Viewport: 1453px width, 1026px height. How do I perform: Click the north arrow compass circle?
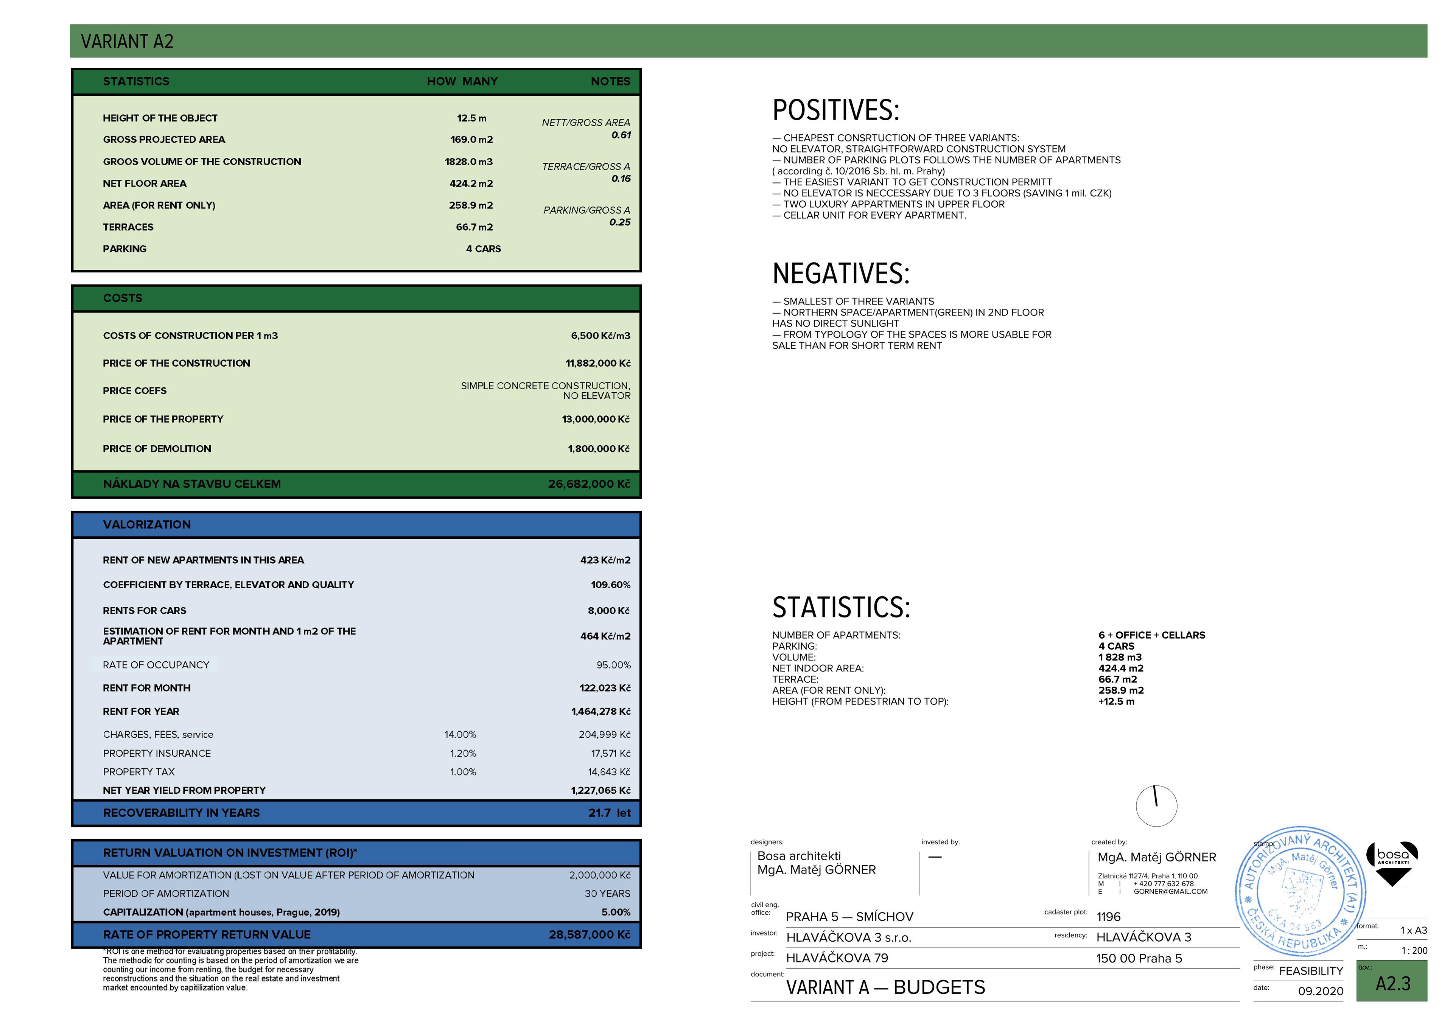coord(1156,806)
